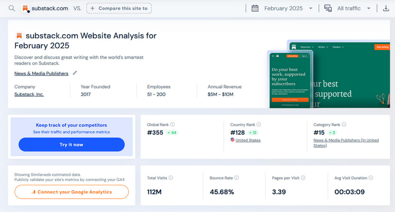Click the 2017 year founded value
The width and height of the screenshot is (395, 212).
point(86,94)
